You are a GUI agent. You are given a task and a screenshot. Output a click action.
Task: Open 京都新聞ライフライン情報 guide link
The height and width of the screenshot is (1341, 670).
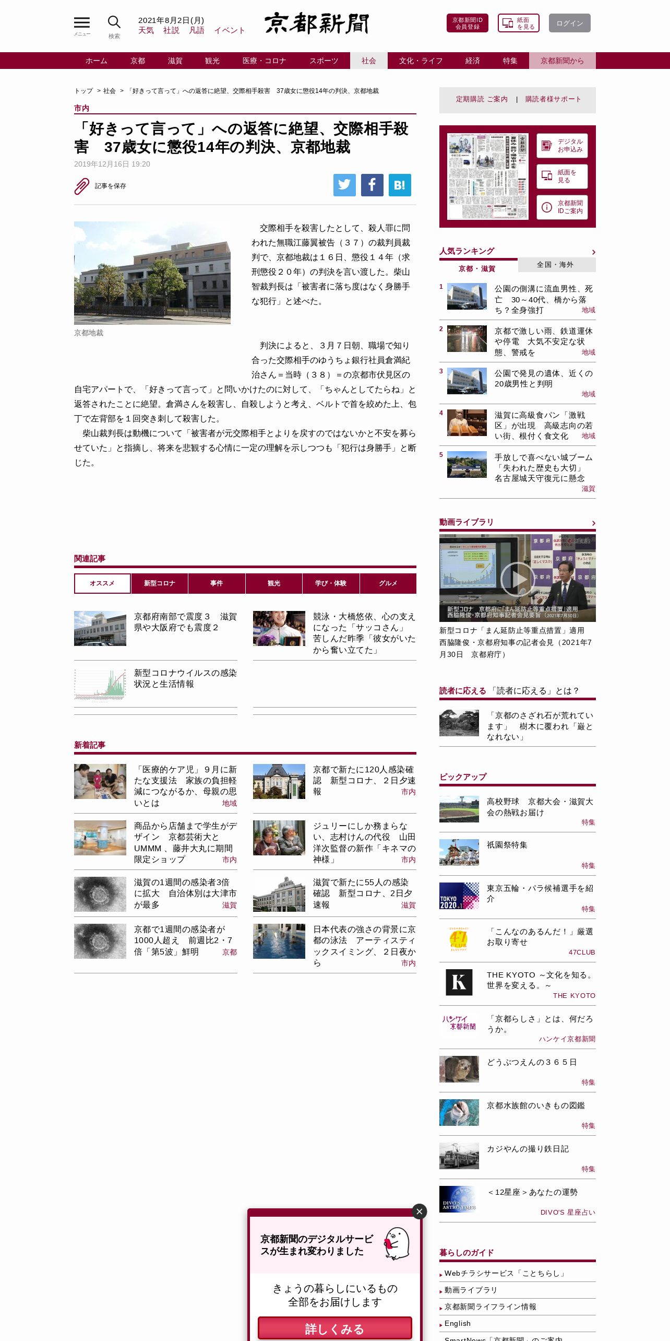point(490,1307)
